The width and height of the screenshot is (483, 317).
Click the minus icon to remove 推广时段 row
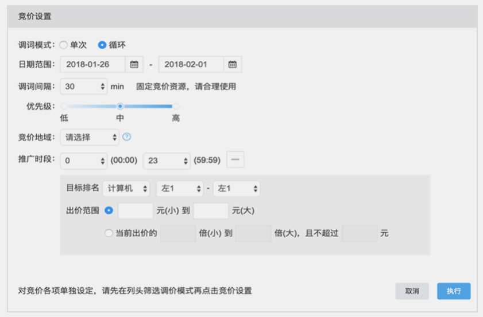[235, 160]
